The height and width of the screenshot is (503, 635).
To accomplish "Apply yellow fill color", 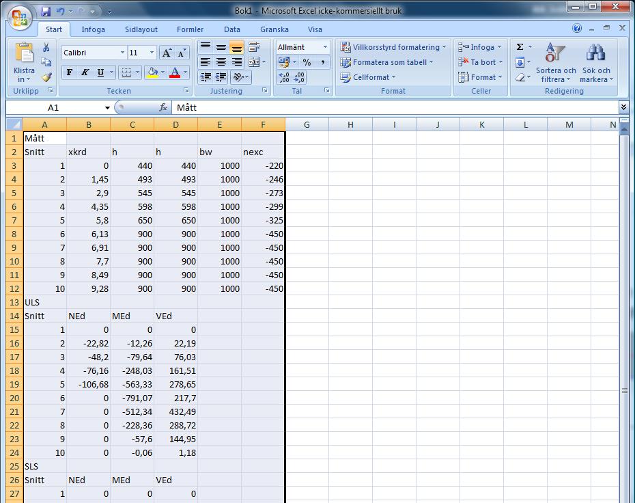I will [x=152, y=72].
